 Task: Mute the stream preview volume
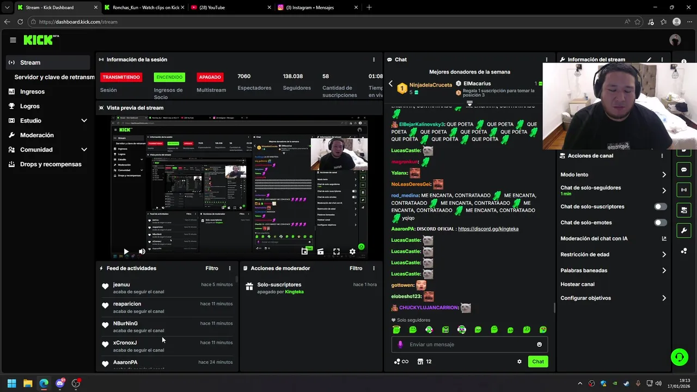[x=142, y=252]
